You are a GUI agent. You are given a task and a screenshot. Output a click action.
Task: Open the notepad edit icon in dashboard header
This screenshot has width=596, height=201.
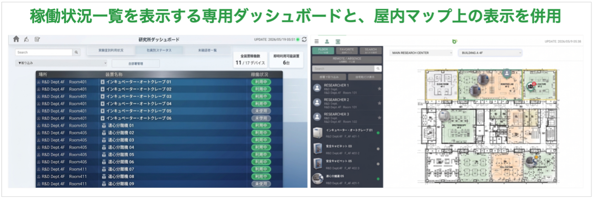pos(37,39)
